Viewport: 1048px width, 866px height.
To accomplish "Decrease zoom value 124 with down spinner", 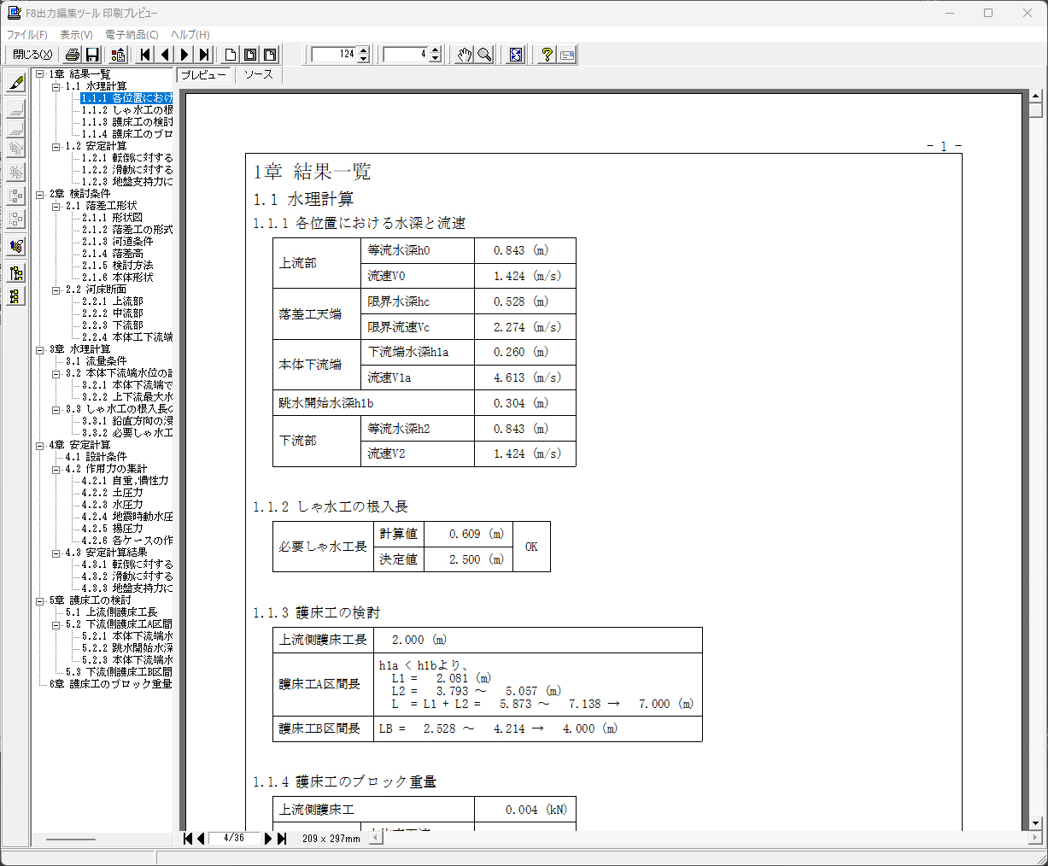I will click(364, 59).
